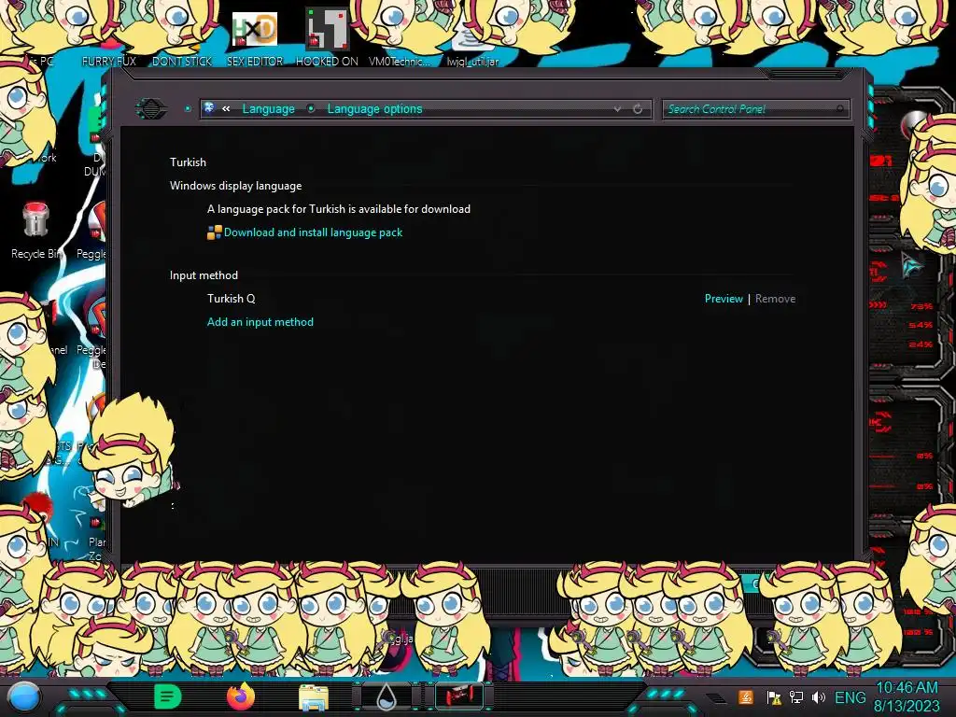Click the shield icon beside the download link
Image resolution: width=956 pixels, height=717 pixels.
click(x=214, y=232)
